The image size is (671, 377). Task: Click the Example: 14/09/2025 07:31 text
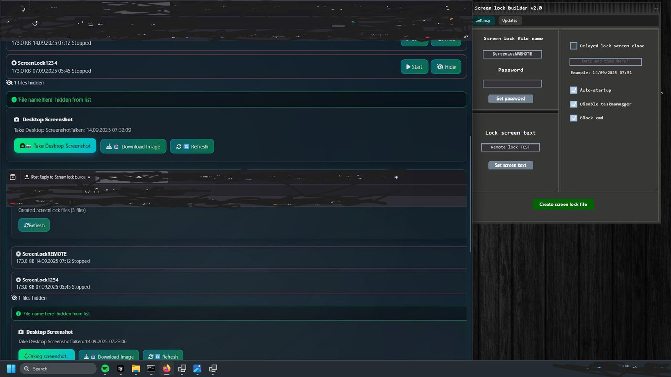tap(601, 73)
